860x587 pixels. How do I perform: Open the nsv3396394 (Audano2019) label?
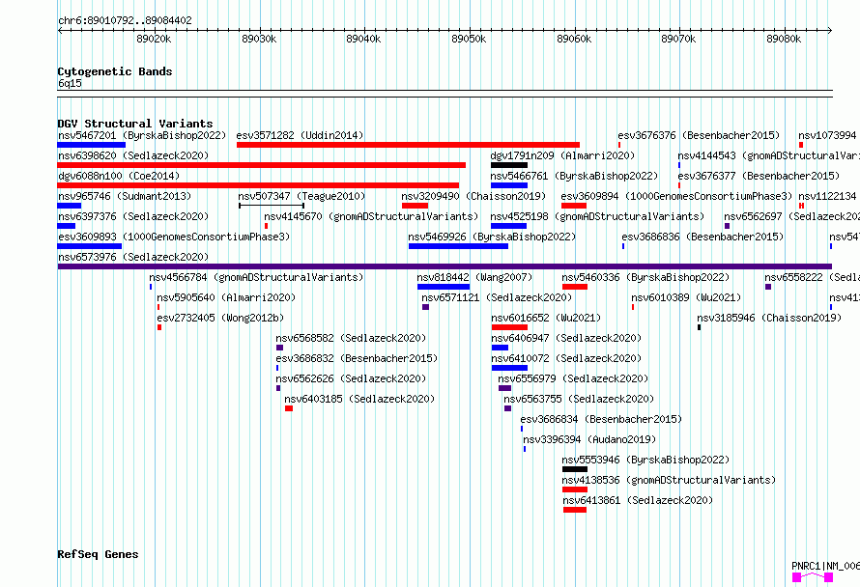coord(589,439)
